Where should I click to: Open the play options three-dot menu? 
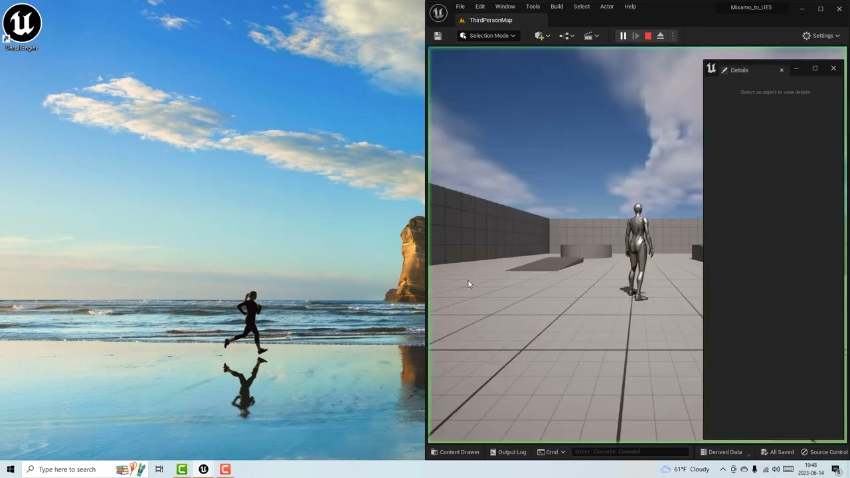pos(673,36)
